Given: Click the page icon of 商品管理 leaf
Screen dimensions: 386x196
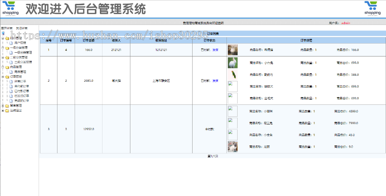Looking at the screenshot, I should [11, 72].
